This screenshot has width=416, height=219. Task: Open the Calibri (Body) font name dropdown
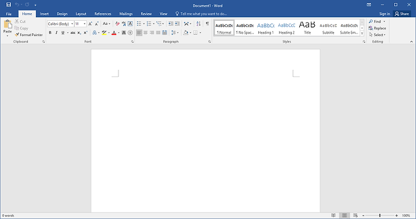point(72,24)
